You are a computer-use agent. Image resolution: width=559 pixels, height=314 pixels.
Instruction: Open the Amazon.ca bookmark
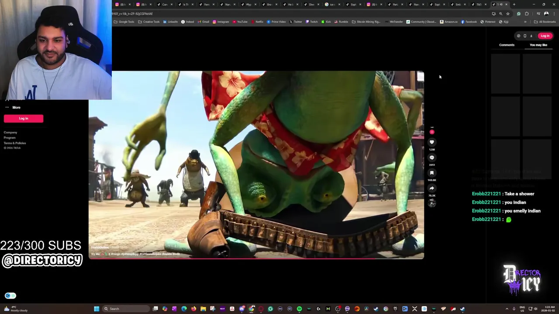(449, 22)
